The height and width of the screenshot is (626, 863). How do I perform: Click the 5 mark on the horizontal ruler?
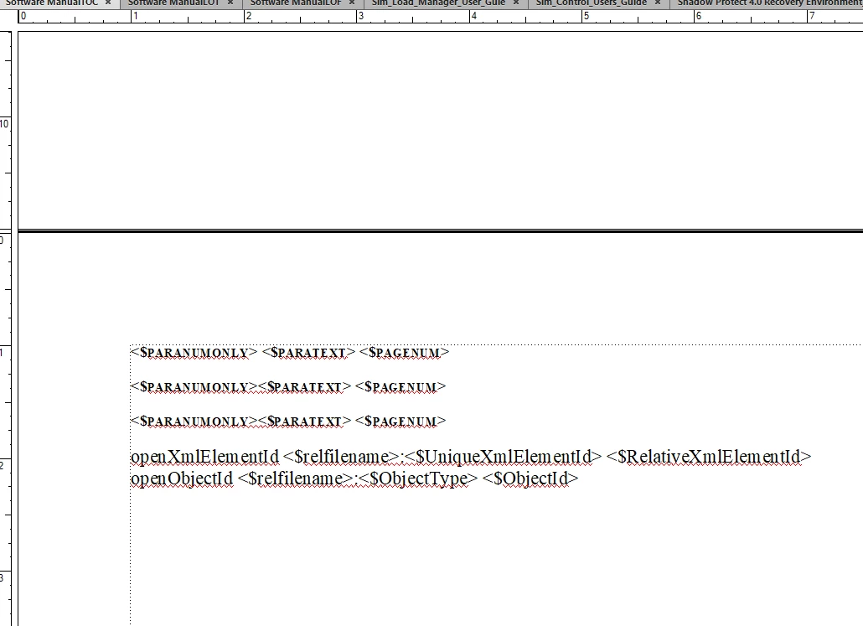point(587,16)
